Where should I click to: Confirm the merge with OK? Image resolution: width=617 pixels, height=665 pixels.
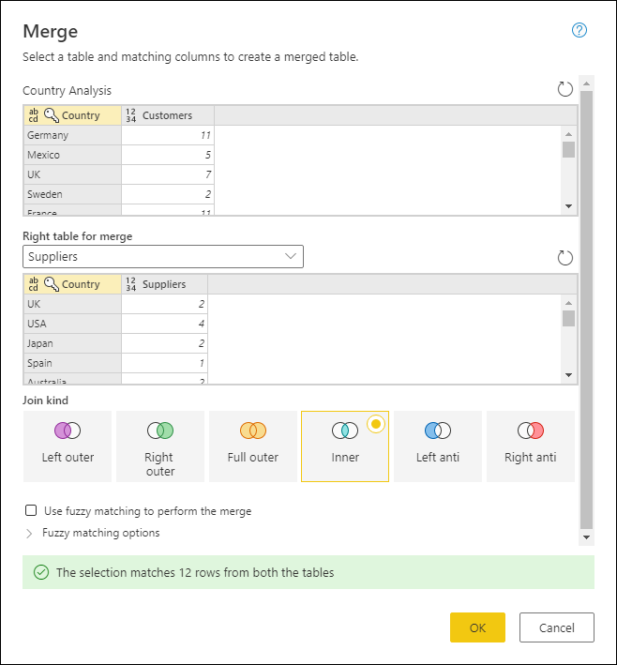(477, 627)
